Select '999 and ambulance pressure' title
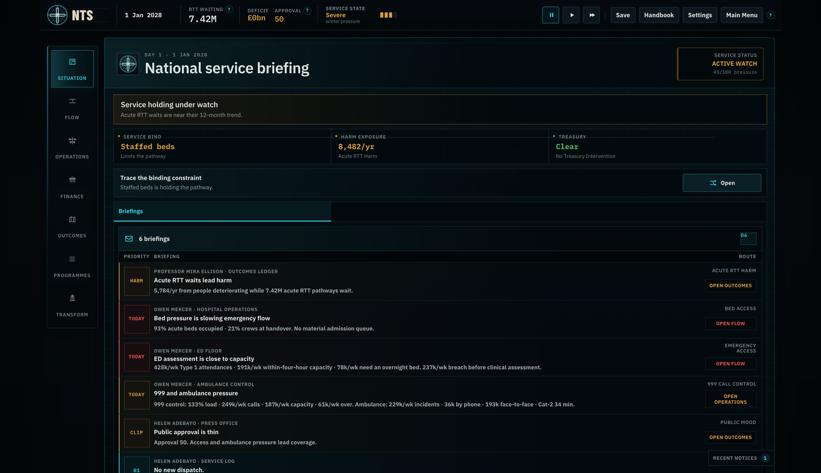 [x=196, y=393]
